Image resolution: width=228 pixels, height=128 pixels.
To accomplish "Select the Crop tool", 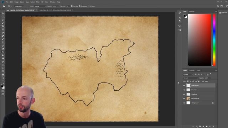I will pyautogui.click(x=3, y=26).
